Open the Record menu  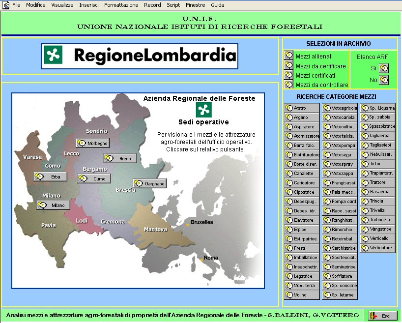(x=152, y=5)
